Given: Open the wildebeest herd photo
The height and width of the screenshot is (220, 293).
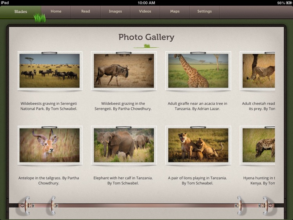Looking at the screenshot, I should (50, 71).
